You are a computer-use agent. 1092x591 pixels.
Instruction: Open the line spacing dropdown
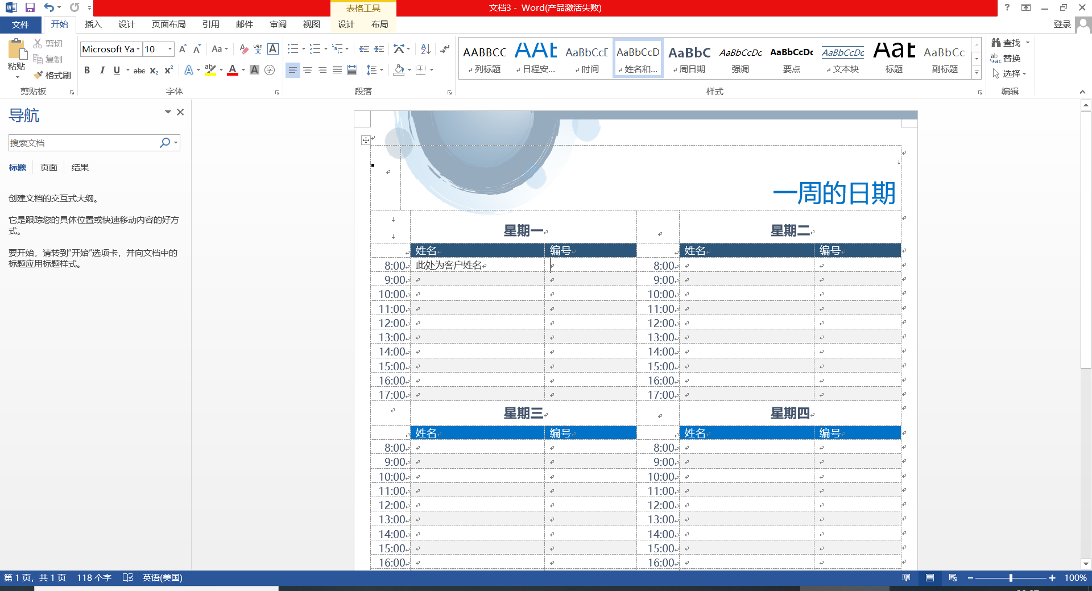(375, 70)
